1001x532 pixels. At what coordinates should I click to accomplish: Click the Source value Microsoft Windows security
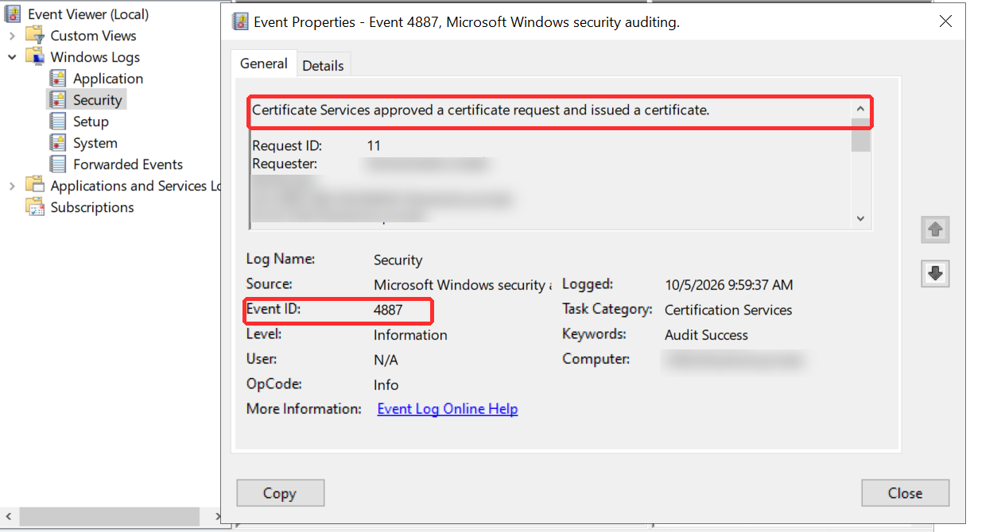(x=463, y=285)
